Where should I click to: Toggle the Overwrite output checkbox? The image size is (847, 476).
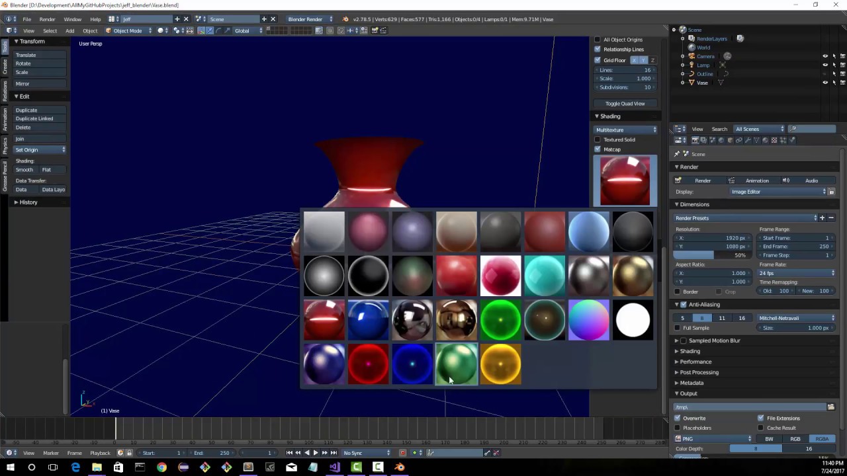tap(677, 418)
